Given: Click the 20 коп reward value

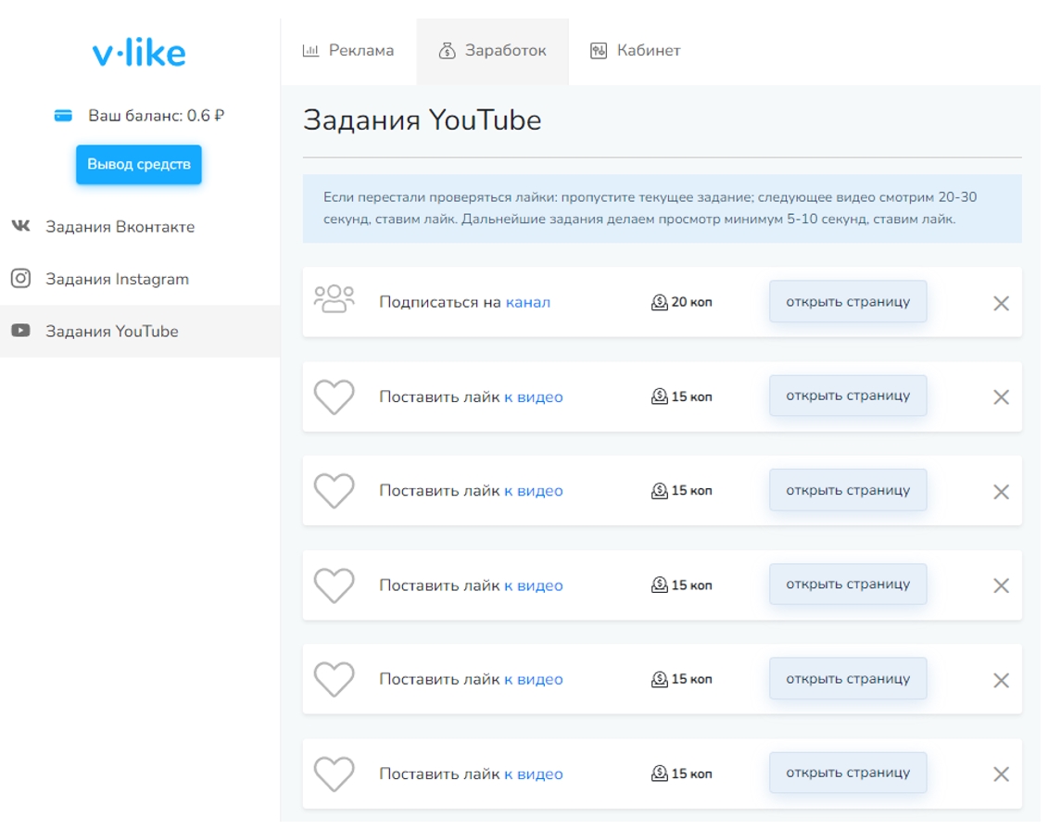Looking at the screenshot, I should point(692,302).
